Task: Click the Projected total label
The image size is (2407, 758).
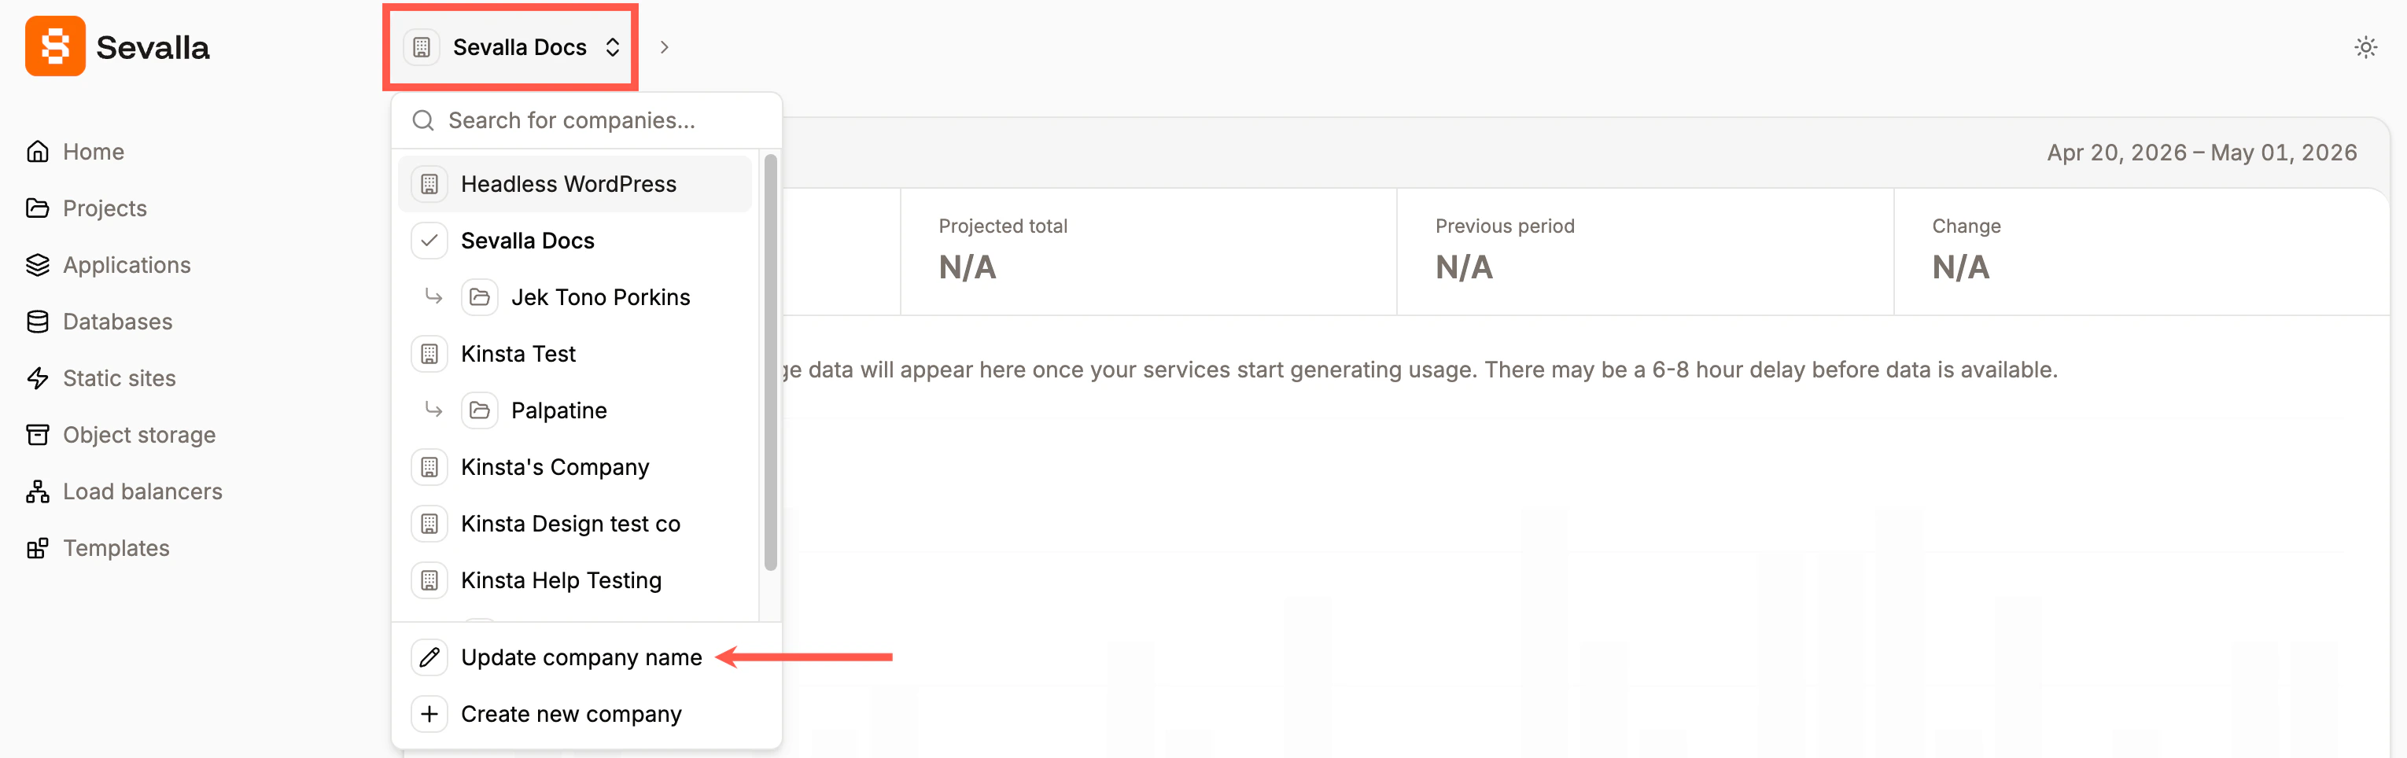Action: (x=1003, y=226)
